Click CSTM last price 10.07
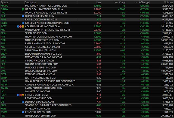Screen dimensions: 174x118 click(x=98, y=112)
